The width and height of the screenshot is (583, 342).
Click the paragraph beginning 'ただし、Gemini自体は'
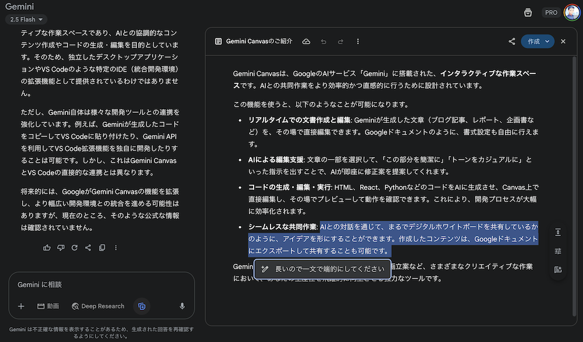[x=100, y=142]
